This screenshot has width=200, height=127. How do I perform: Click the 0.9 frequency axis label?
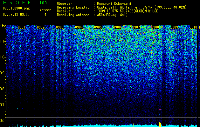[x=3, y=73]
